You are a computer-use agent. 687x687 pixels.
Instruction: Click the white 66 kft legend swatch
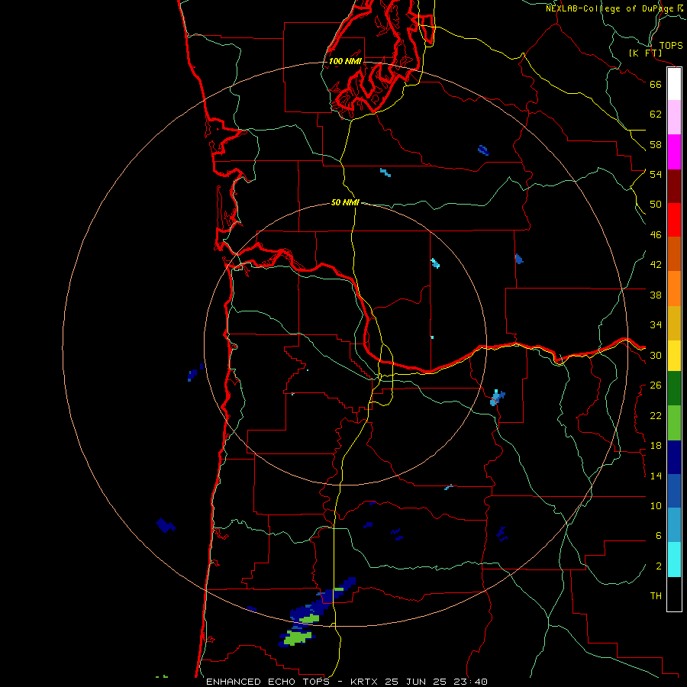[x=674, y=84]
